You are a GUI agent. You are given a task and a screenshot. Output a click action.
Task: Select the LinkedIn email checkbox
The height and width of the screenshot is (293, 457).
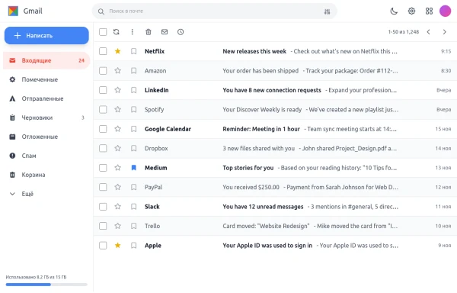[103, 90]
